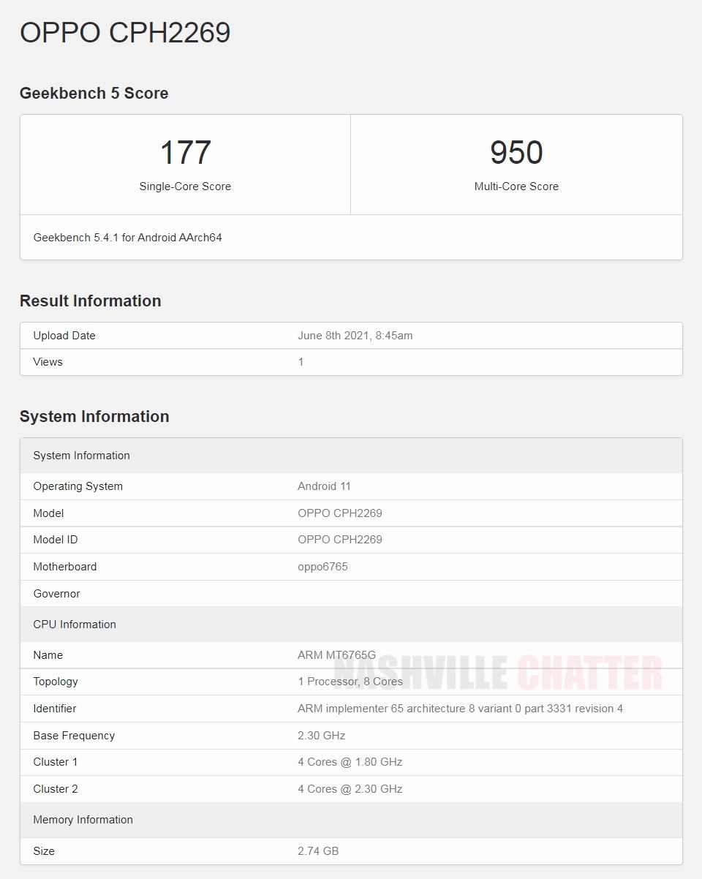
Task: Click the Memory Information header row
Action: tap(351, 820)
